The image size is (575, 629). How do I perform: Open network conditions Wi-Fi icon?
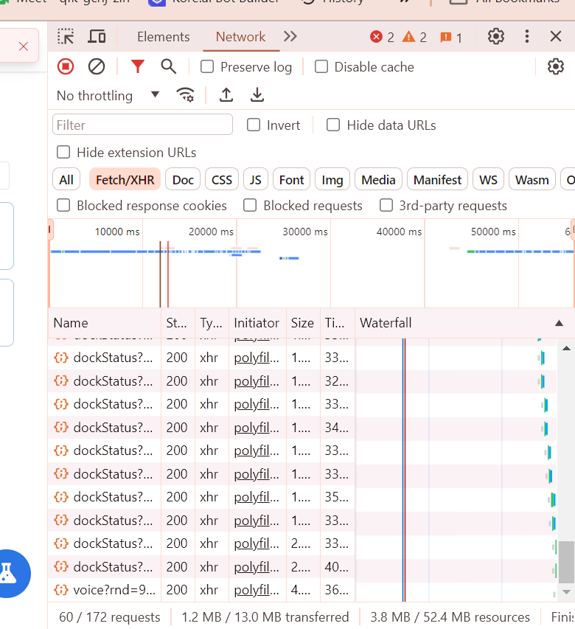pos(185,95)
